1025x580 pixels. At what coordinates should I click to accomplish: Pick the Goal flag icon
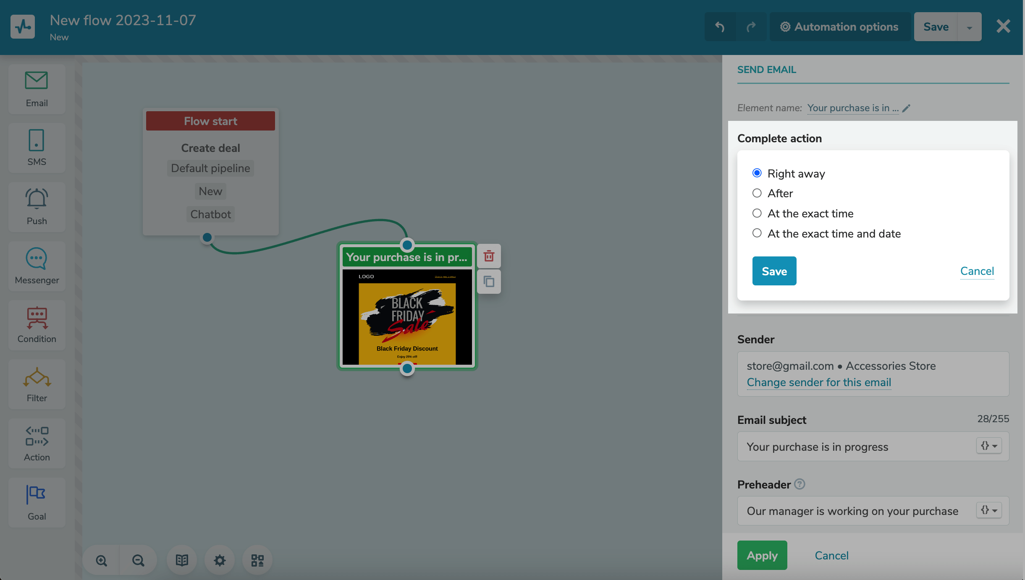pos(37,495)
